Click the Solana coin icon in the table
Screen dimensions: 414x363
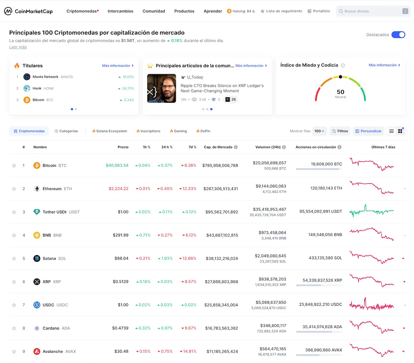37,259
